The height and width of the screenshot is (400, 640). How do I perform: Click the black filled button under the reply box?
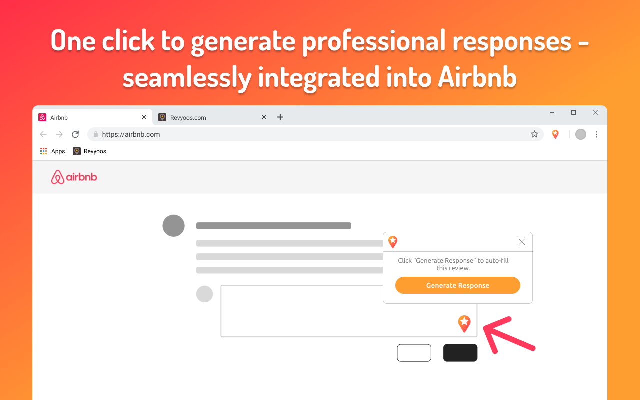coord(460,353)
